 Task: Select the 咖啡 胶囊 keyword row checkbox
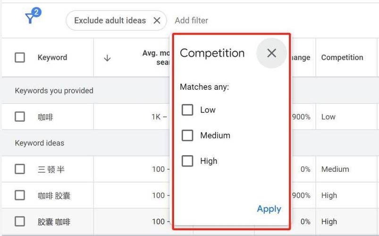coord(20,195)
